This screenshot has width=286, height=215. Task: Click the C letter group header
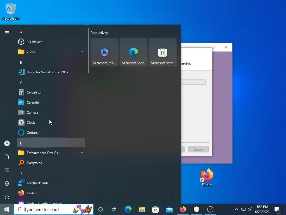click(51, 83)
